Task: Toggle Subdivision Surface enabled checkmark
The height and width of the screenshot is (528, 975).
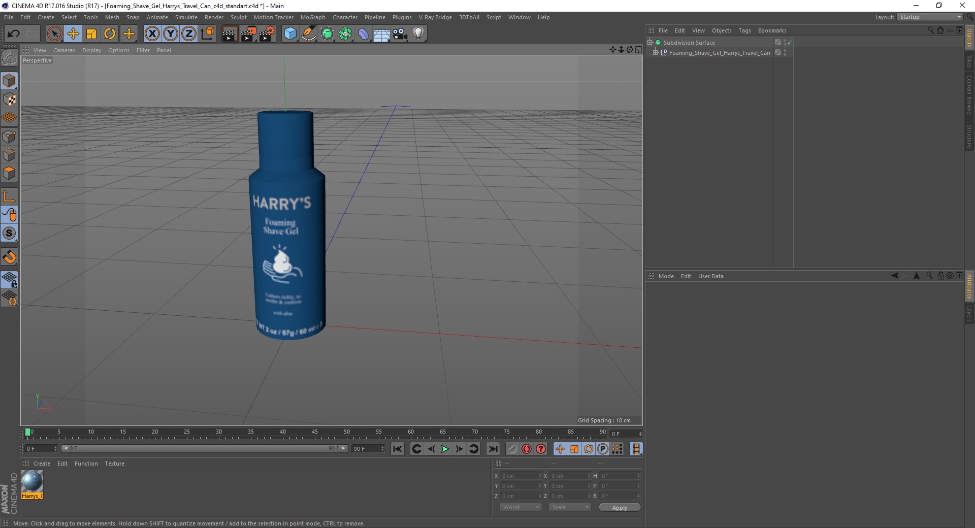Action: pos(790,43)
